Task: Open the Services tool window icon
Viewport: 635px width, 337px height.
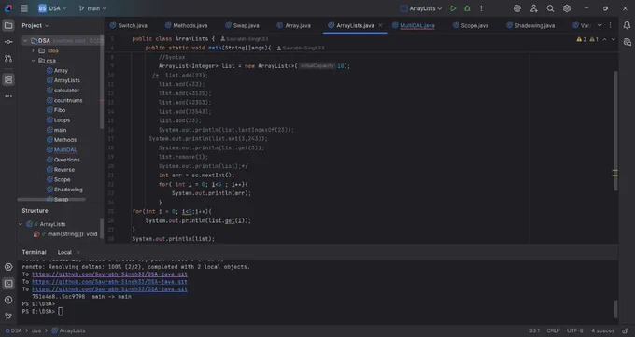Action: [8, 267]
